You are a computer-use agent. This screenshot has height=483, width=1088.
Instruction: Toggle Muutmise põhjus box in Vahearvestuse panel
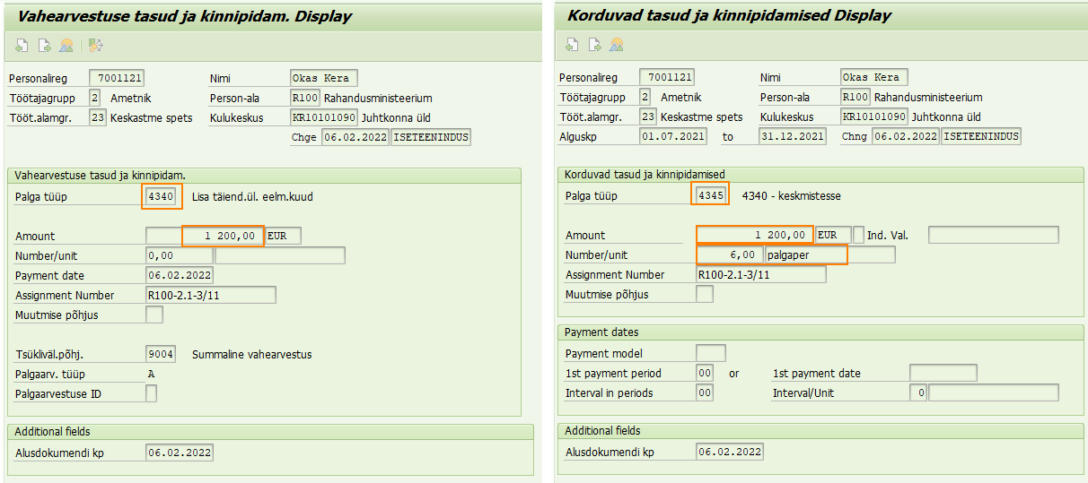[x=154, y=315]
